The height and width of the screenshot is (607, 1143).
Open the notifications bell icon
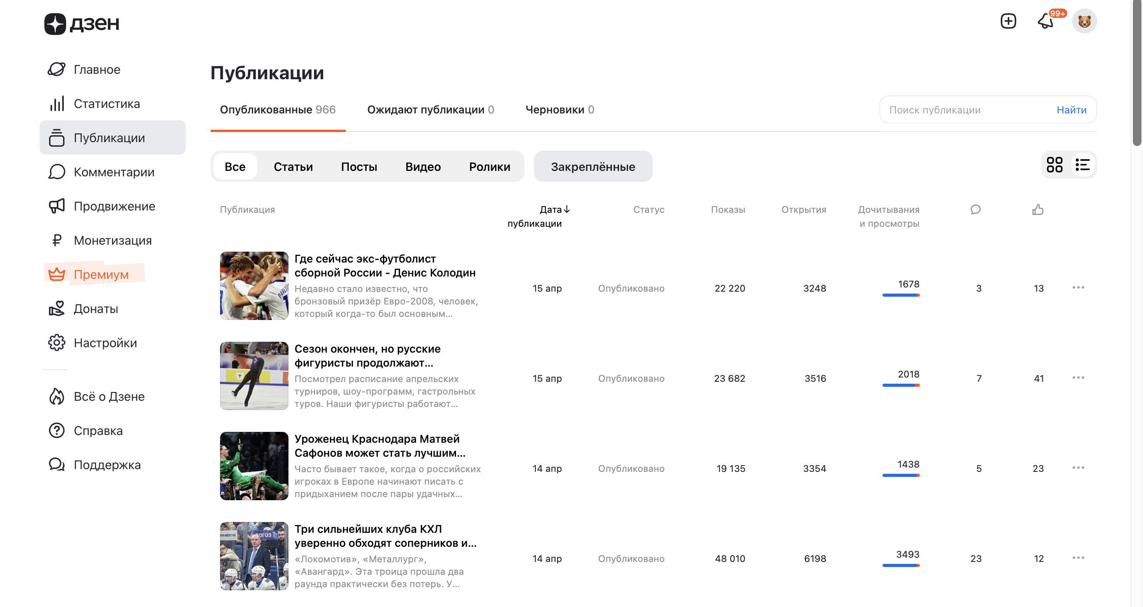pyautogui.click(x=1046, y=21)
